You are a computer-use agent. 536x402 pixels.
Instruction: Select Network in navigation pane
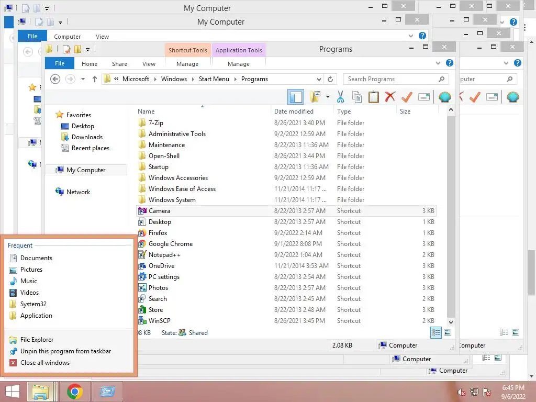click(79, 192)
